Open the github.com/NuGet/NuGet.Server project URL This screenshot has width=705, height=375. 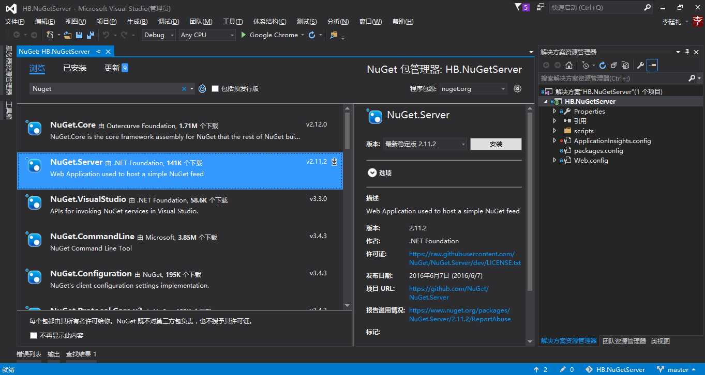[449, 293]
